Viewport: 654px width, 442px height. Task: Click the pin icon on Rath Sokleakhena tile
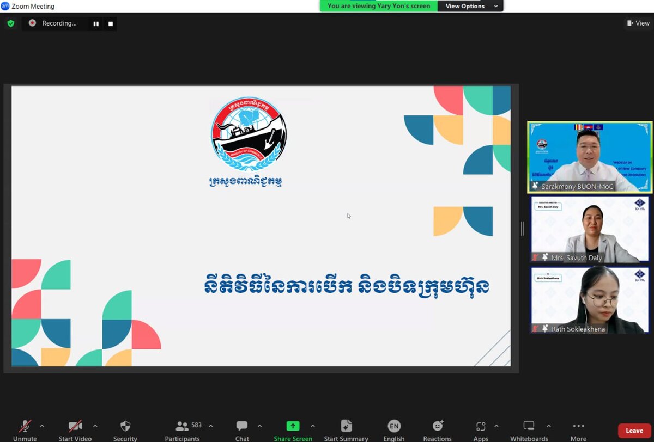tap(545, 328)
